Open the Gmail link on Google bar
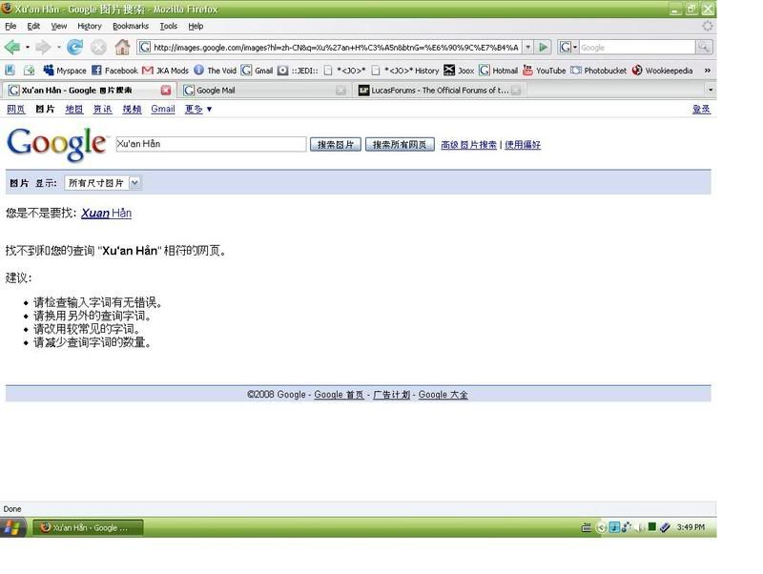 pos(163,109)
